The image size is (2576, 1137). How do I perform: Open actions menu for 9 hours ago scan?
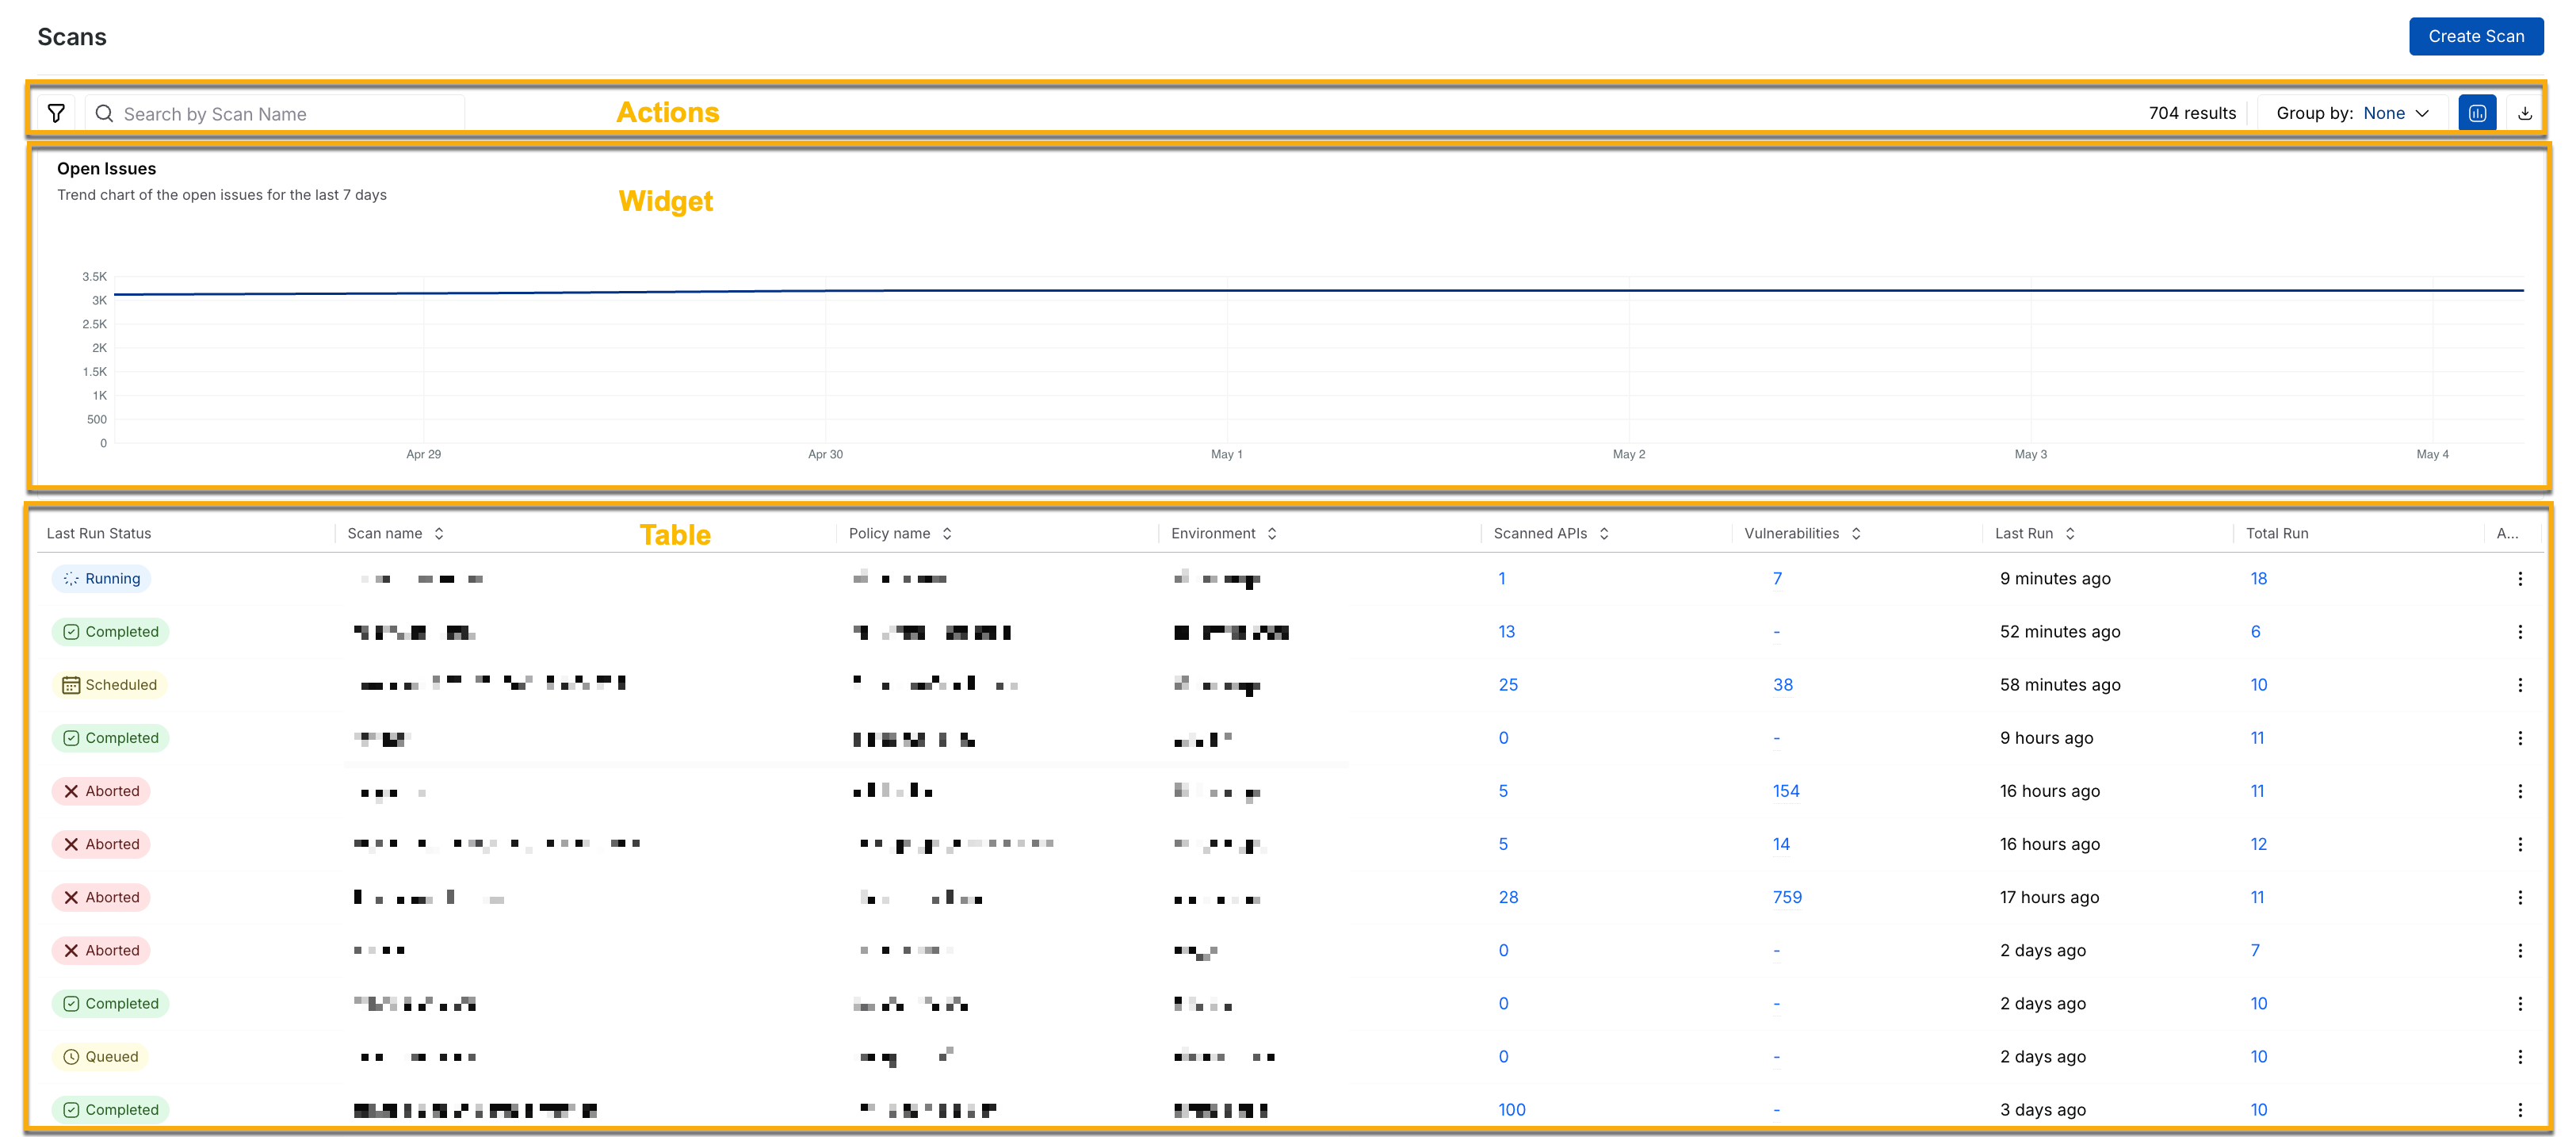[x=2520, y=737]
